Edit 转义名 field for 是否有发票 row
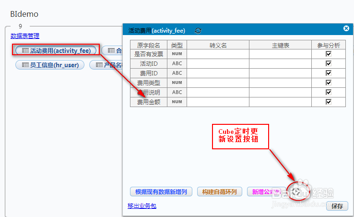 pyautogui.click(x=218, y=54)
